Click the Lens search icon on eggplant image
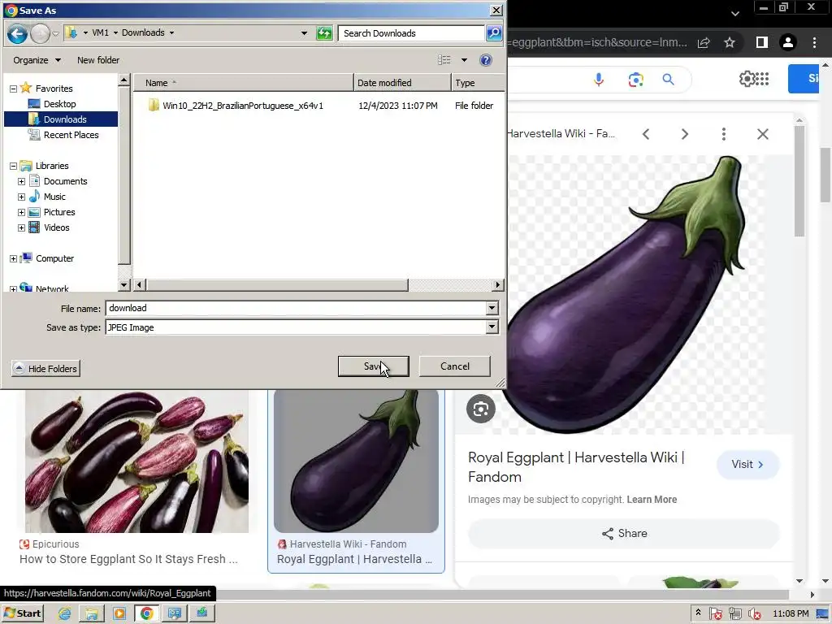Screen dimensions: 832x624 481,409
